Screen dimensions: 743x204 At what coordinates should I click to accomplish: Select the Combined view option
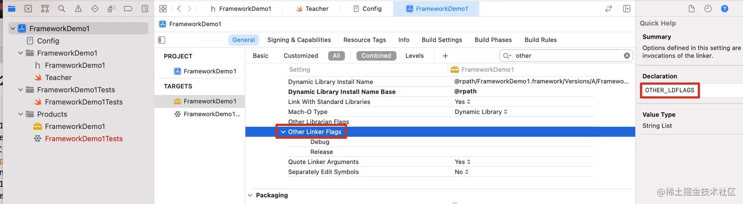coord(376,56)
